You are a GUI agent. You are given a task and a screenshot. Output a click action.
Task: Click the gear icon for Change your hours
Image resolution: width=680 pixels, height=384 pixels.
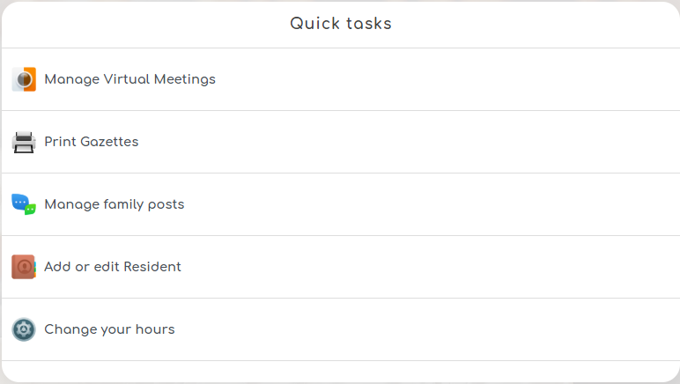(x=24, y=329)
